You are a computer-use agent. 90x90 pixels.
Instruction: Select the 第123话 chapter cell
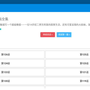pyautogui.click(x=68, y=63)
